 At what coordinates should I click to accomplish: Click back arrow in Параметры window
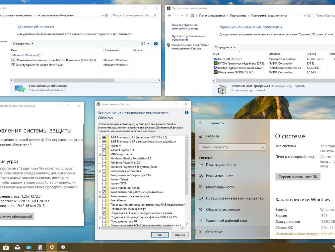200,123
